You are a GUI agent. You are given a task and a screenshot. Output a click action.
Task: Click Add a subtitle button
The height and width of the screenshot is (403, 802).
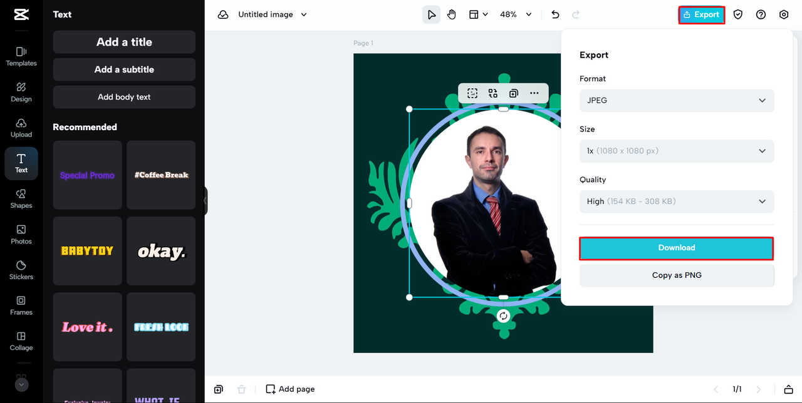pos(124,69)
